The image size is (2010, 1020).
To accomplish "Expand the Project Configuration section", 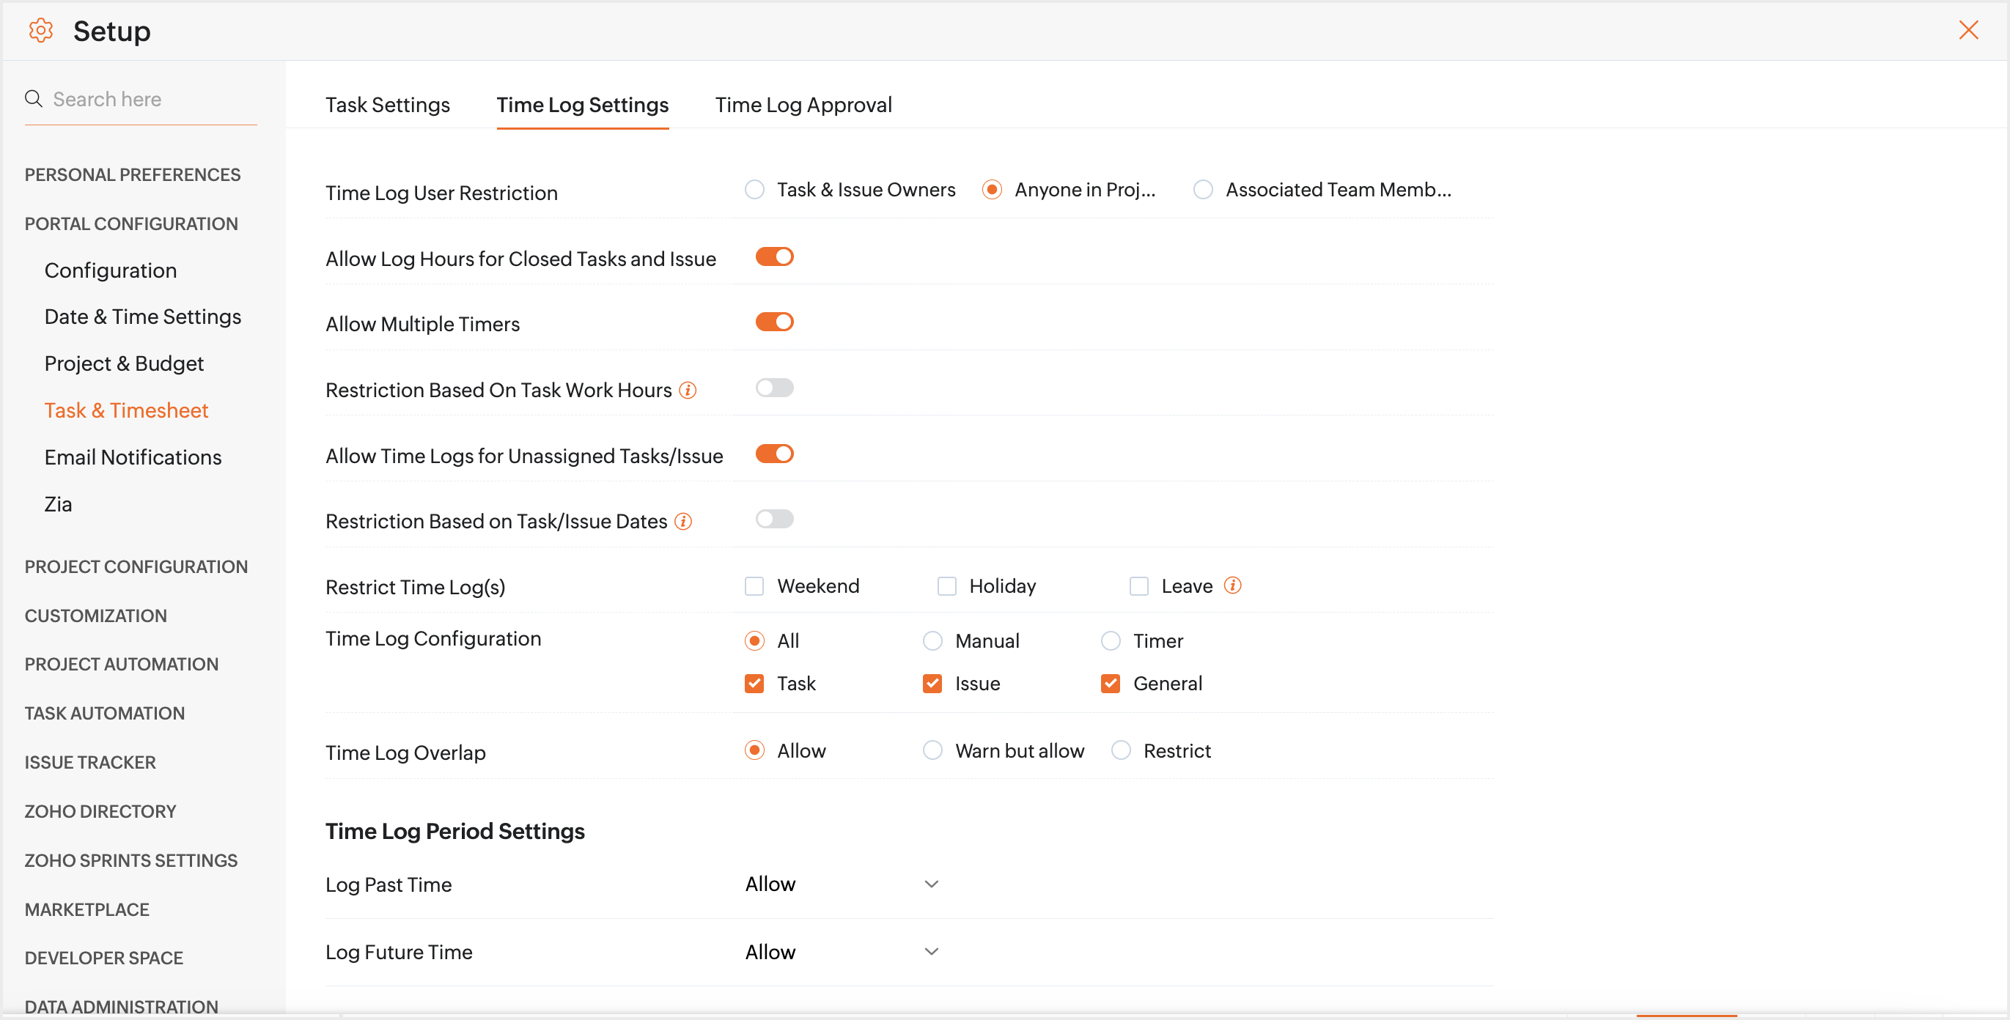I will [x=136, y=567].
